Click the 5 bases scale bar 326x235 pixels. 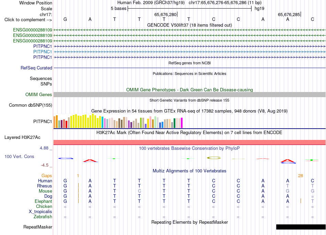pos(190,9)
